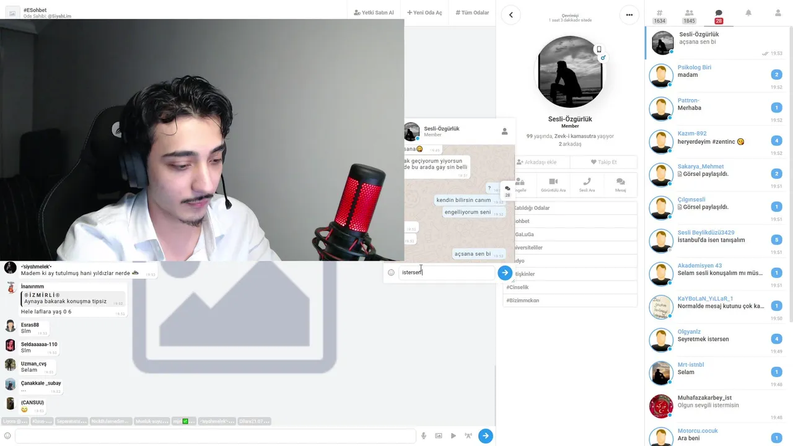Screen dimensions: 793x446
Task: Click the #ESohbet room avatar icon
Action: (x=12, y=12)
